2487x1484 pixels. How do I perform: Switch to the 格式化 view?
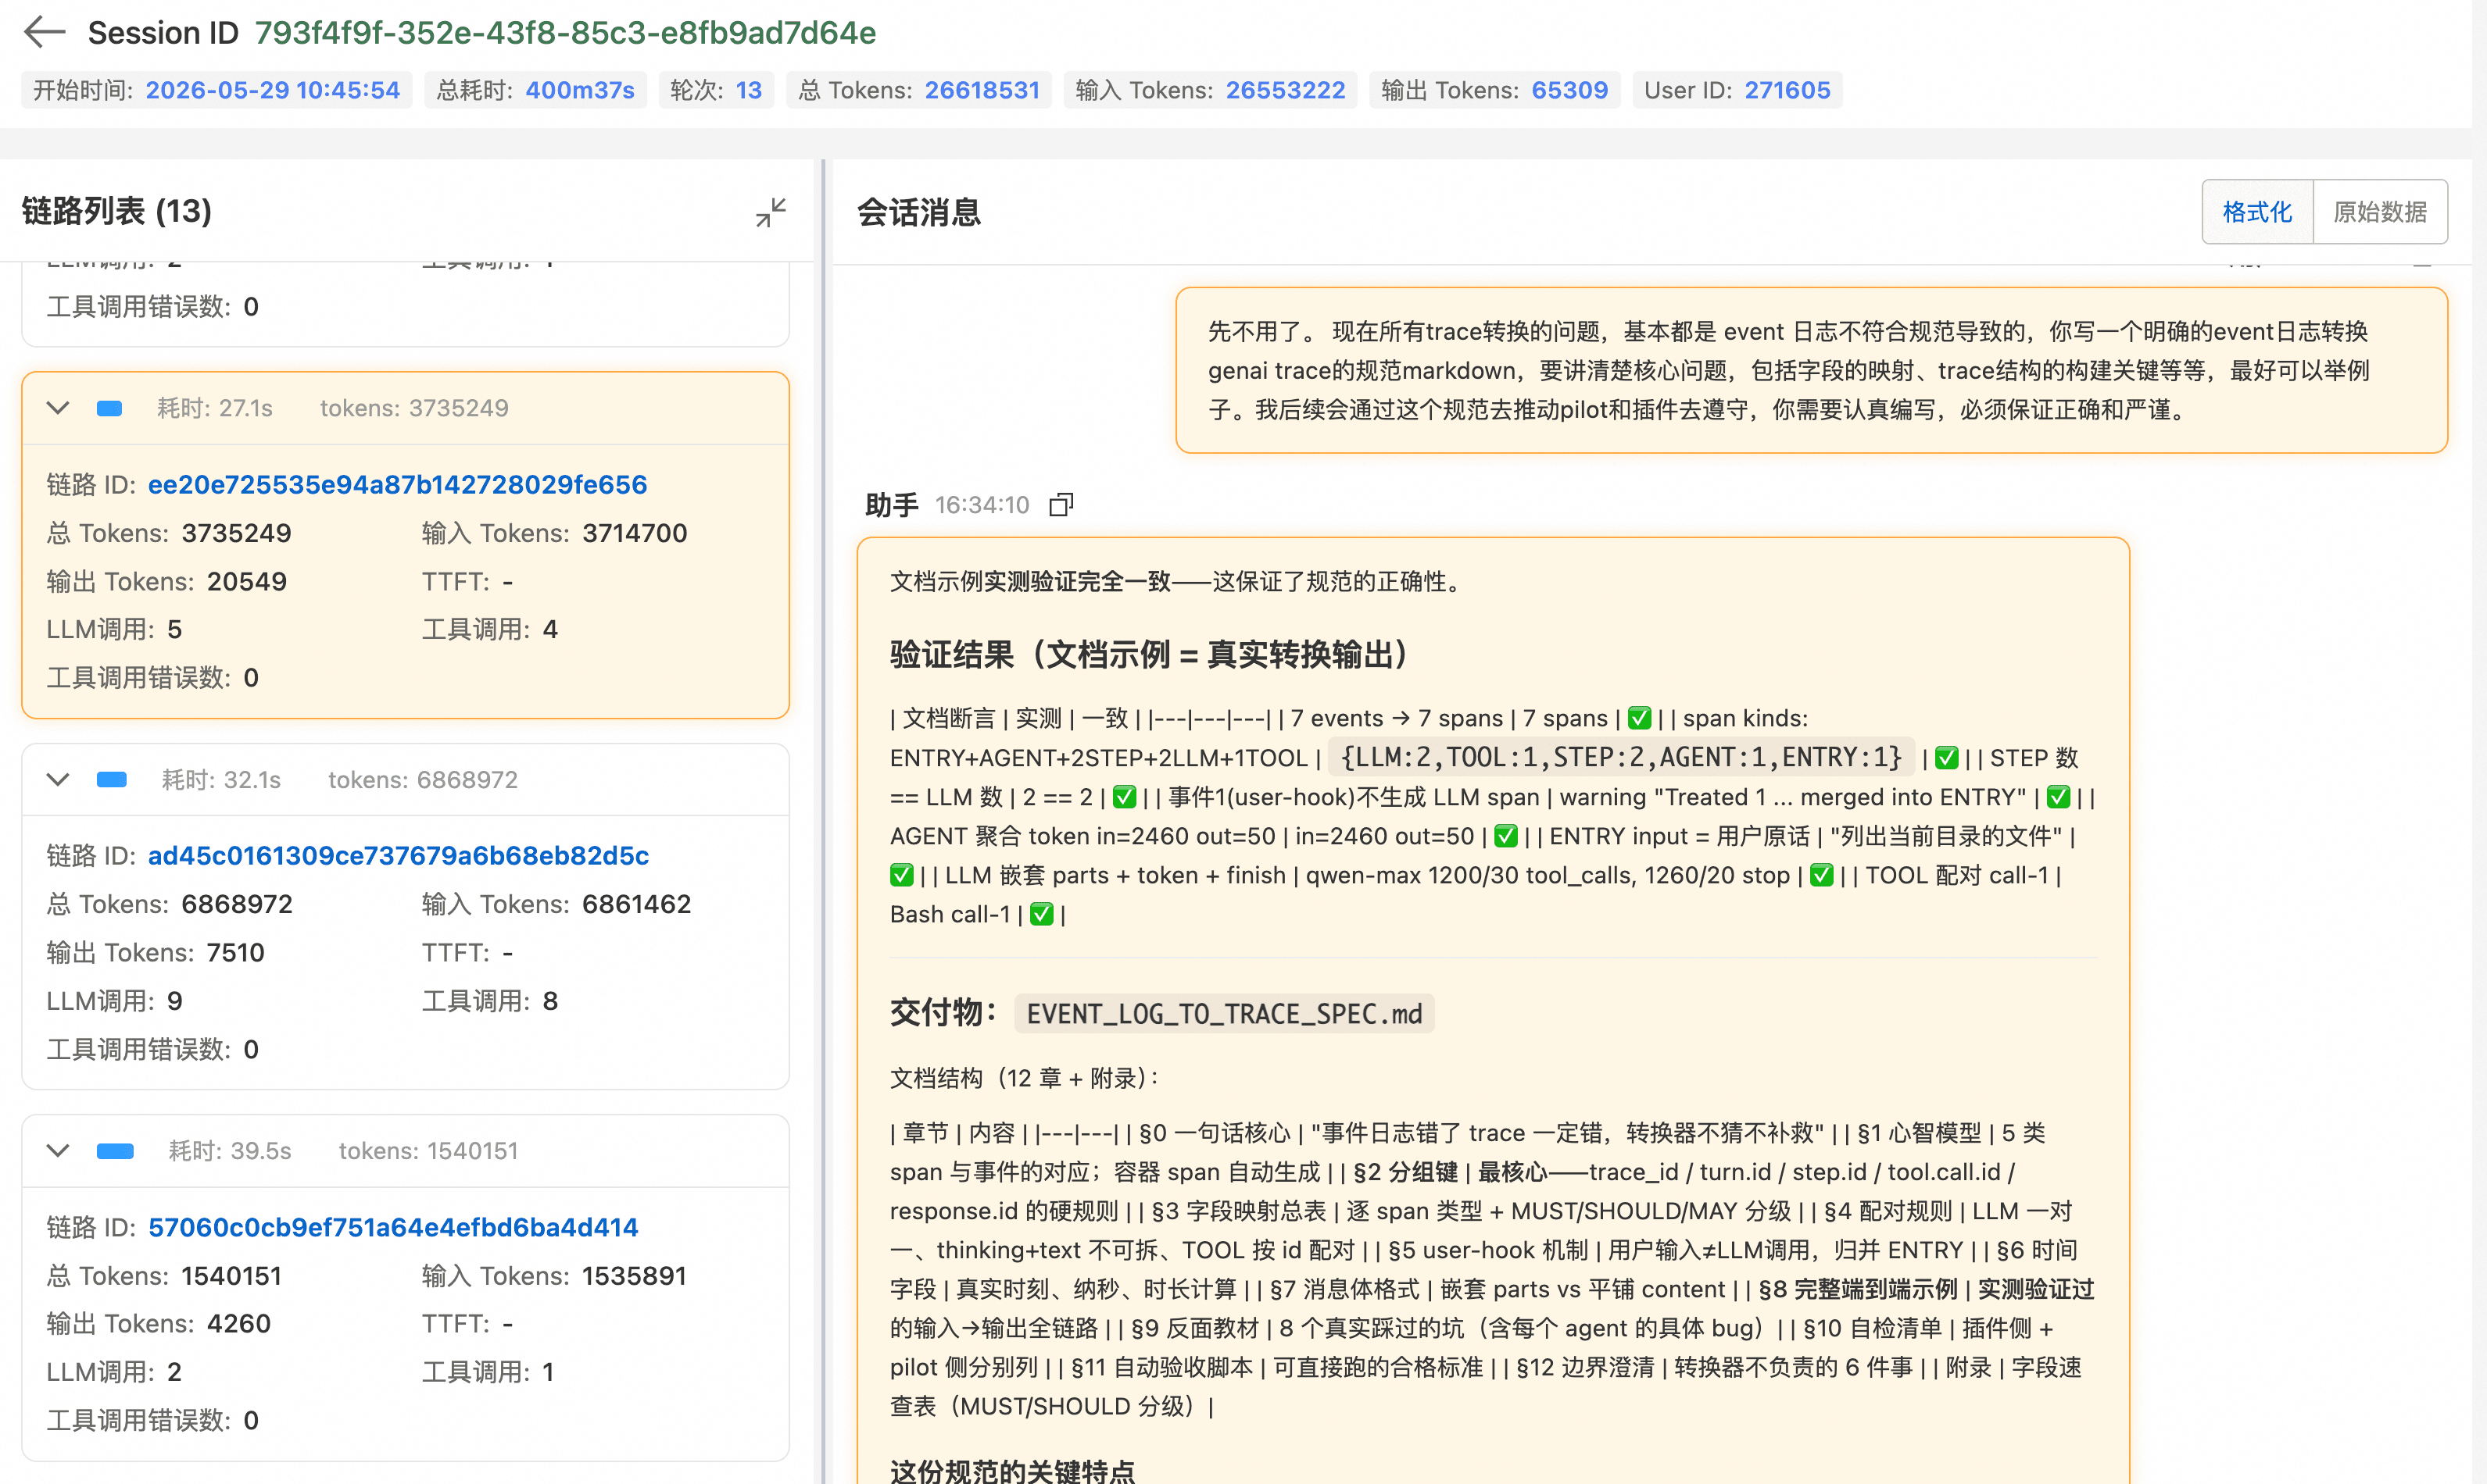click(x=2257, y=212)
